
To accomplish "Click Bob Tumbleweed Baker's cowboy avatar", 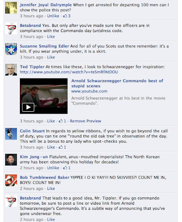I will click(x=11, y=180).
